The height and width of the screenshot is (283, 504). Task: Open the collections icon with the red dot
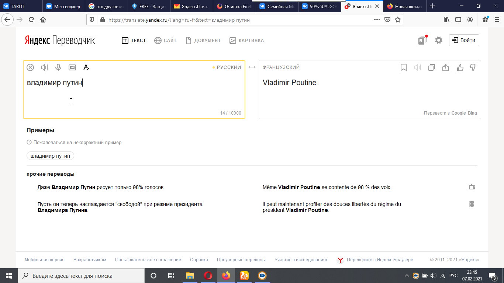click(422, 40)
